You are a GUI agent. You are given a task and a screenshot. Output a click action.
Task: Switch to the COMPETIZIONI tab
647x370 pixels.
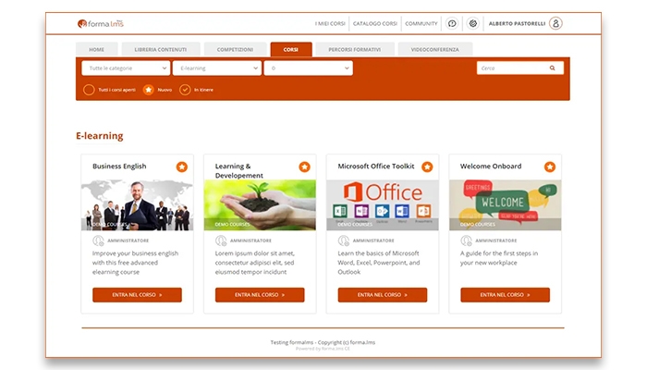(x=235, y=50)
